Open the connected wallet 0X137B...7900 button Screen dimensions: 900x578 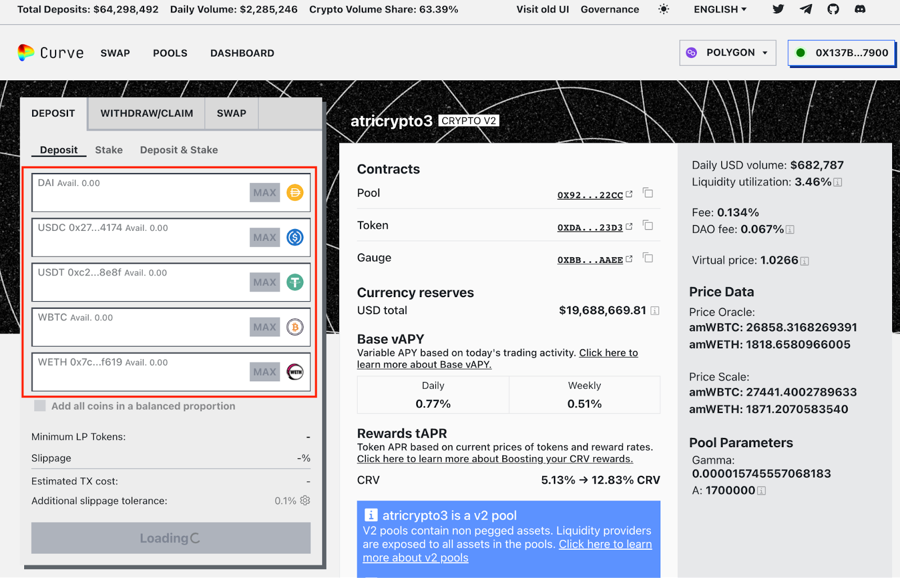pos(841,53)
